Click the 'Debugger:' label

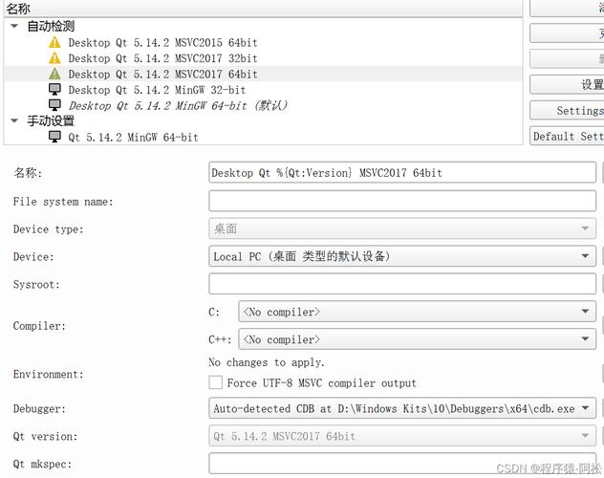click(39, 408)
